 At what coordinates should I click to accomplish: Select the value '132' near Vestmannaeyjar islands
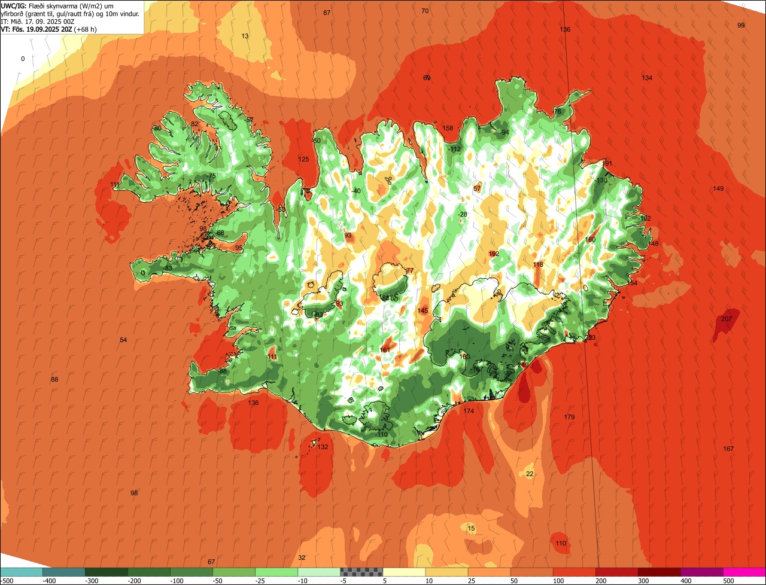coord(323,447)
